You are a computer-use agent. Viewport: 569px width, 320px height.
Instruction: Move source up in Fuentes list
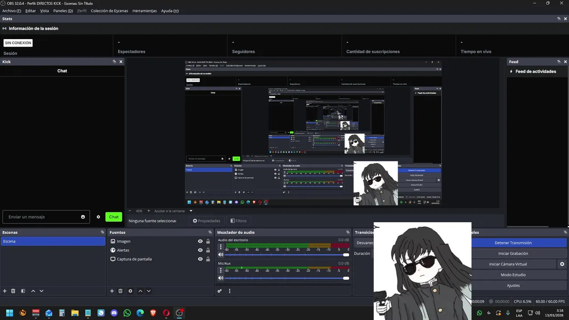click(x=140, y=291)
